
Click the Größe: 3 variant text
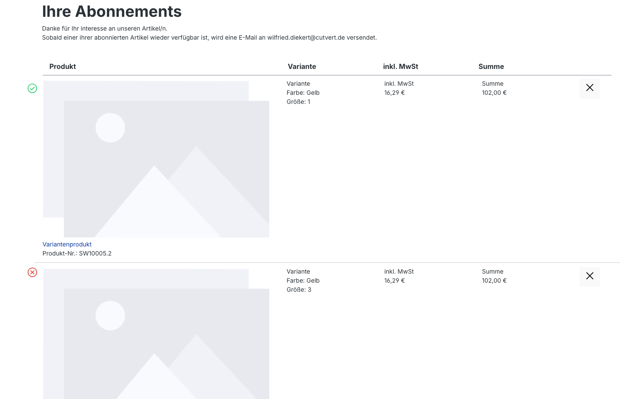click(299, 290)
